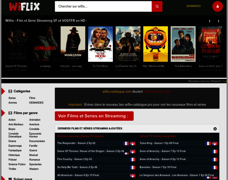228x180 pixels.
Task: Open the Game Of Thrones House of Dragon poster
Action: pos(18,44)
